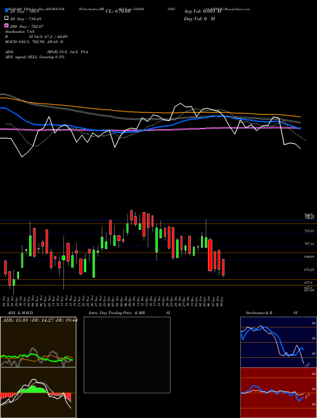Click the 'ADX & MACD' panel heading
This screenshot has height=418, width=317.
[x=20, y=313]
